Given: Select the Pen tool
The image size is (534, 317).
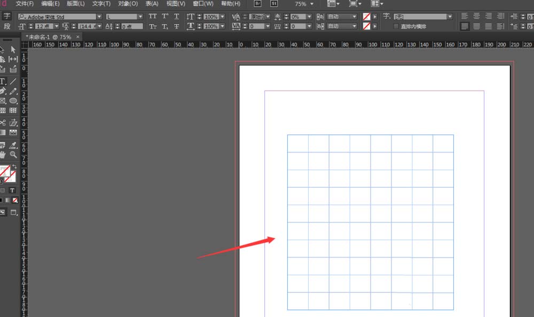Looking at the screenshot, I should click(x=3, y=91).
